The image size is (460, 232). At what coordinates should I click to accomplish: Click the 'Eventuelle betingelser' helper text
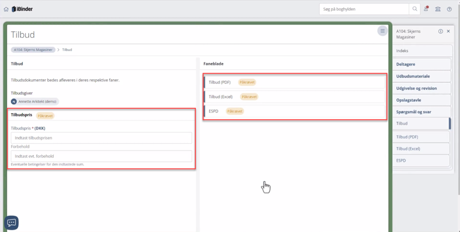pos(47,164)
